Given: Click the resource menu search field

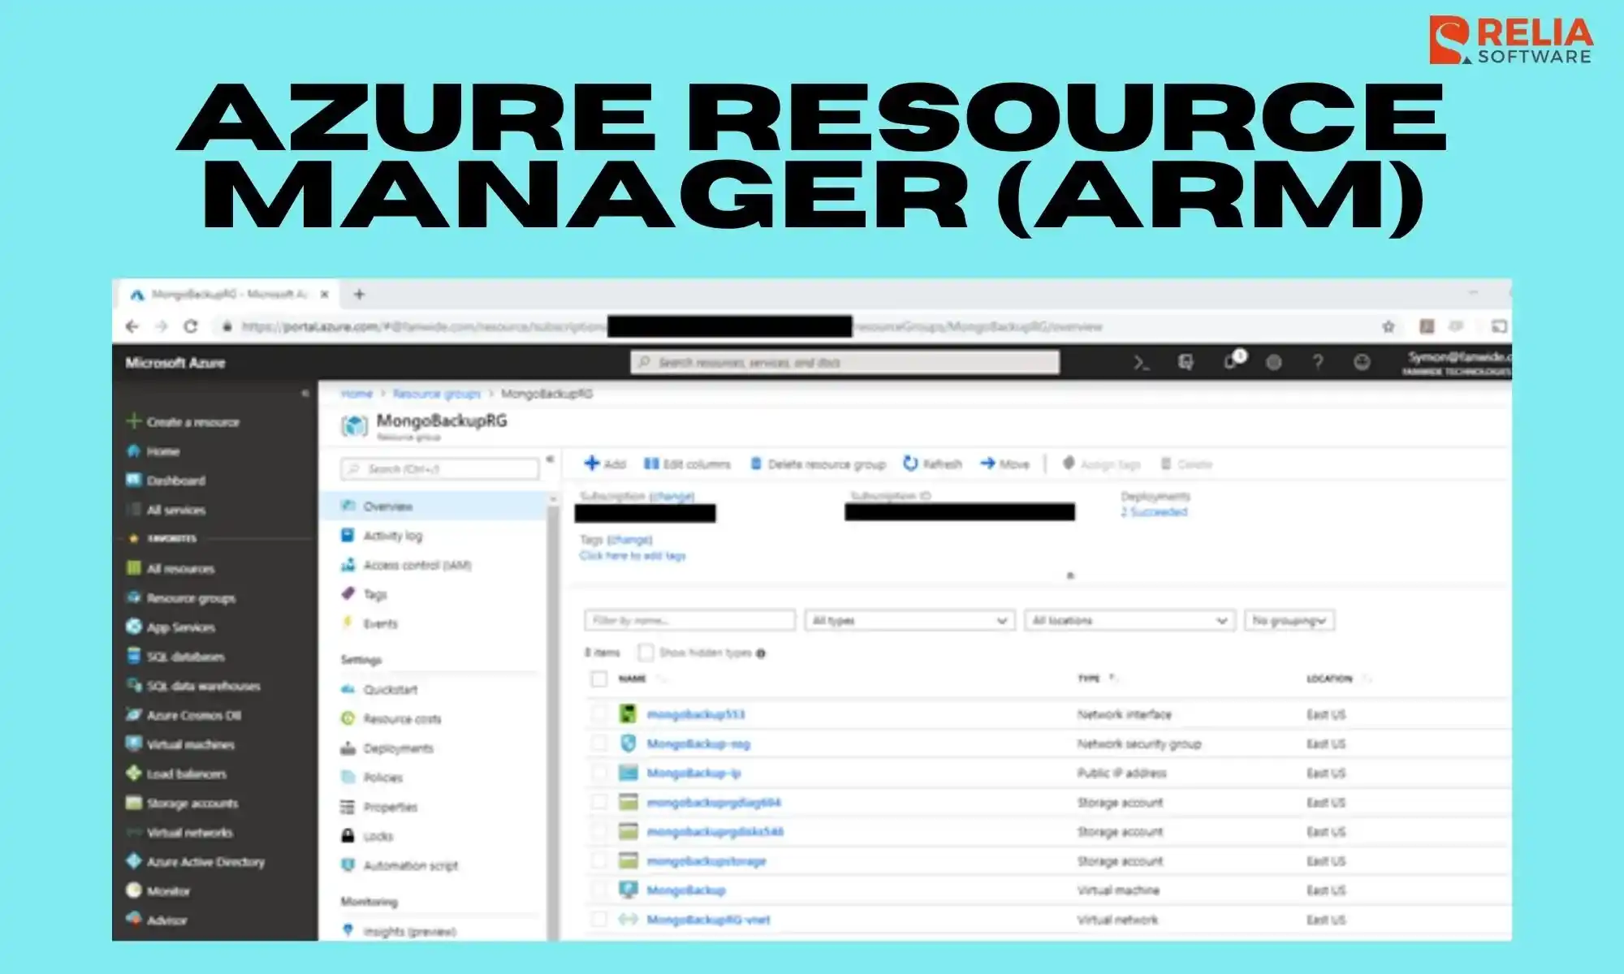Looking at the screenshot, I should [439, 469].
